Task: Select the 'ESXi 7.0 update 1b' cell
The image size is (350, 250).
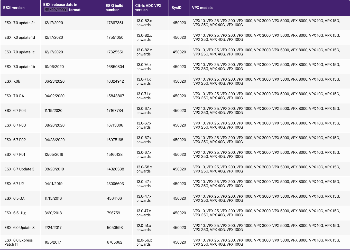Action: tap(20, 67)
